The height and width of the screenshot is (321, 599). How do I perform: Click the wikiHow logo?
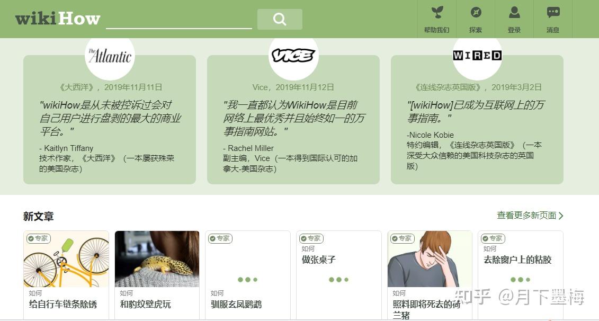pyautogui.click(x=58, y=19)
